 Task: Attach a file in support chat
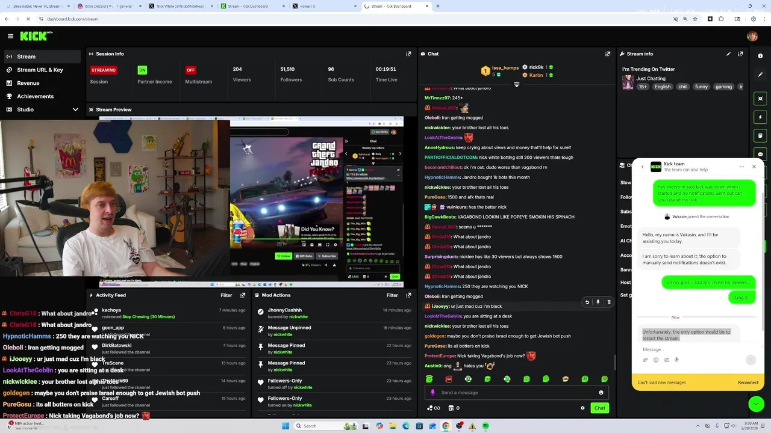[x=645, y=360]
